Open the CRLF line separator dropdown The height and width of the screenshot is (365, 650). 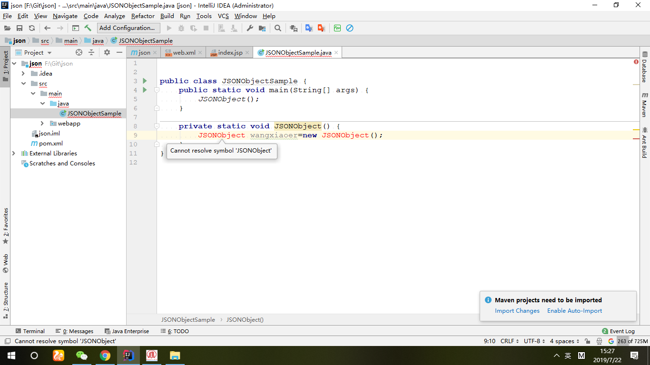508,341
